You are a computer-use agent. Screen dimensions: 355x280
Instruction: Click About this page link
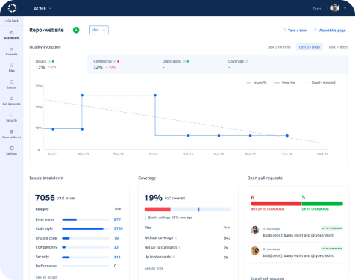(332, 31)
